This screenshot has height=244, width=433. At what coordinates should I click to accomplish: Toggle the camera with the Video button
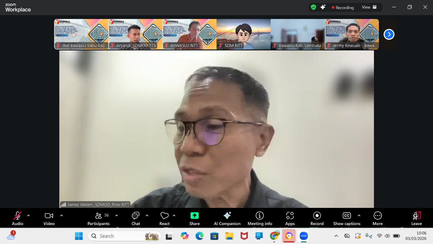[x=49, y=219]
